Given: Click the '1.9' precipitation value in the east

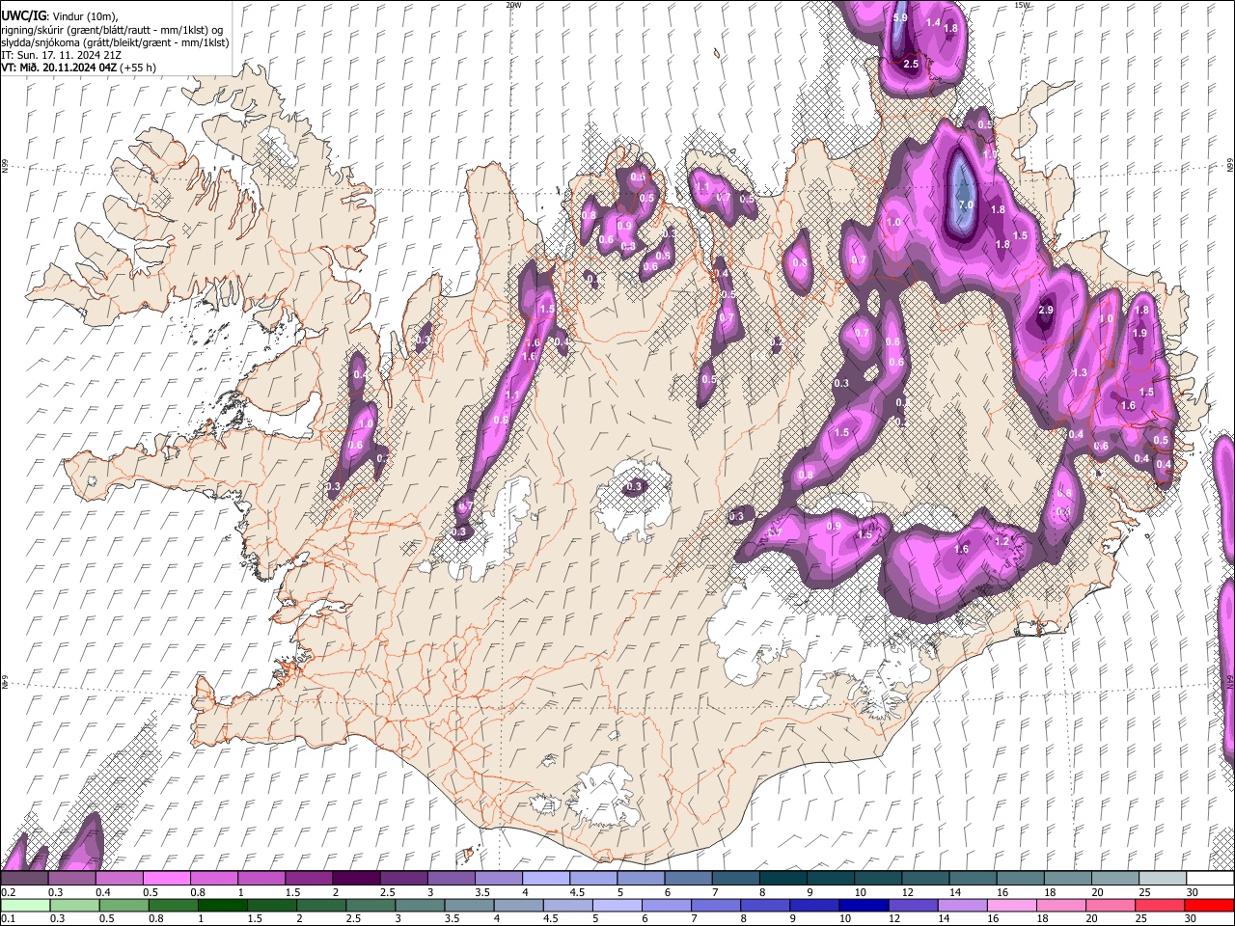Looking at the screenshot, I should (1139, 333).
